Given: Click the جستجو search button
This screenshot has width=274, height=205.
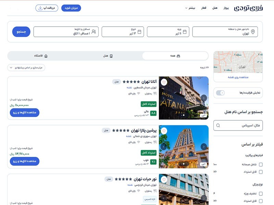Looking at the screenshot, I should pyautogui.click(x=21, y=32).
